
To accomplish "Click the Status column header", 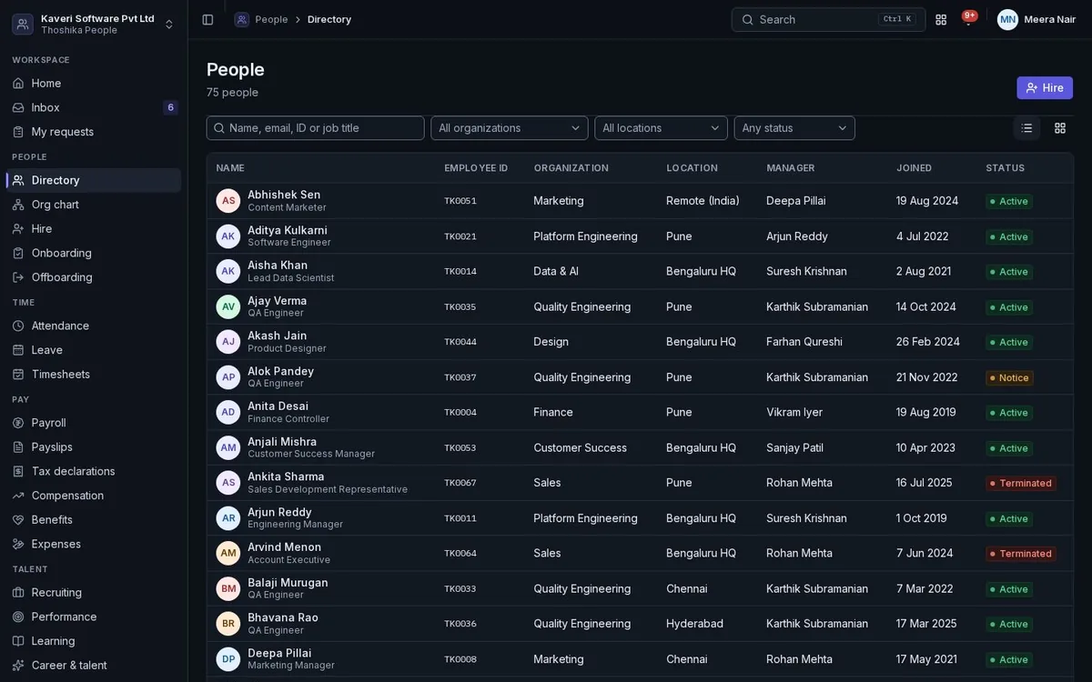I will [1005, 168].
